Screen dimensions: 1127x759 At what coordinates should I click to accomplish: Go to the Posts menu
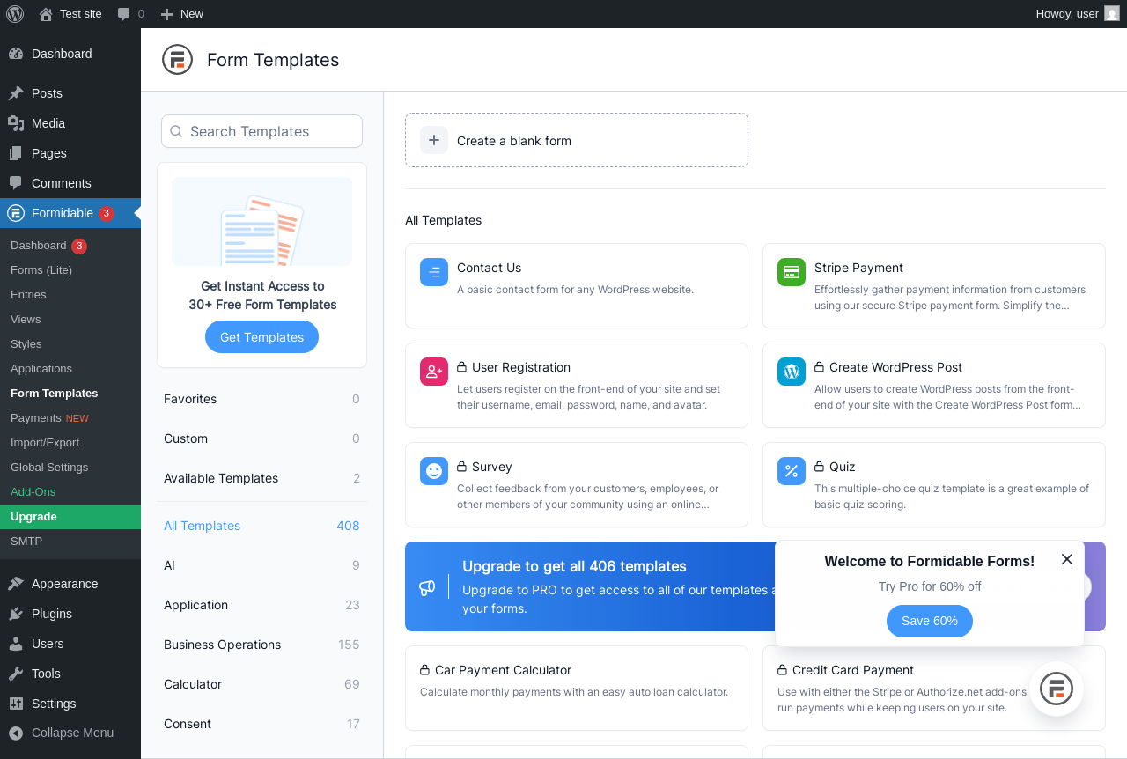tap(70, 93)
